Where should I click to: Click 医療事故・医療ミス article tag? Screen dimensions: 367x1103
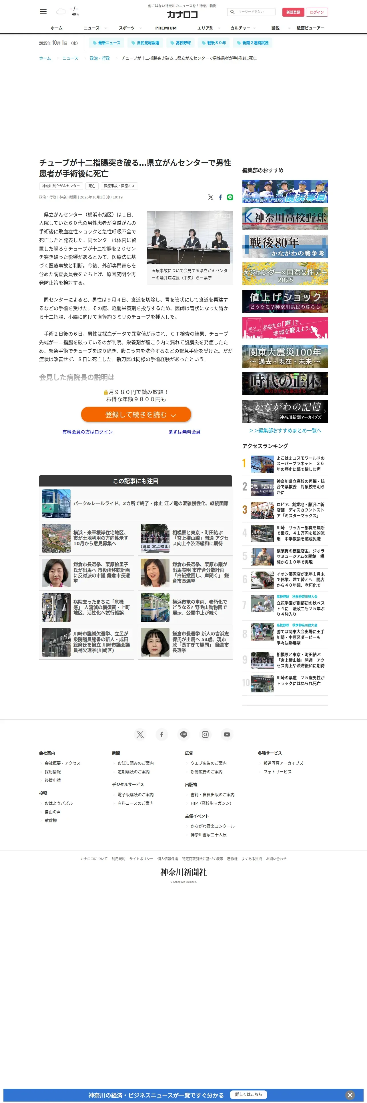(x=119, y=186)
